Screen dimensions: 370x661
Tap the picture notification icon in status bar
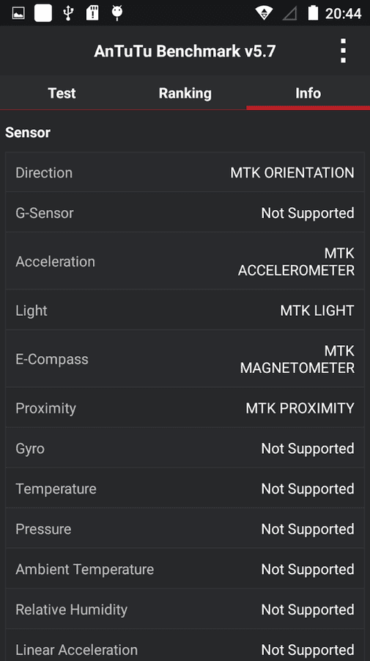(x=18, y=13)
